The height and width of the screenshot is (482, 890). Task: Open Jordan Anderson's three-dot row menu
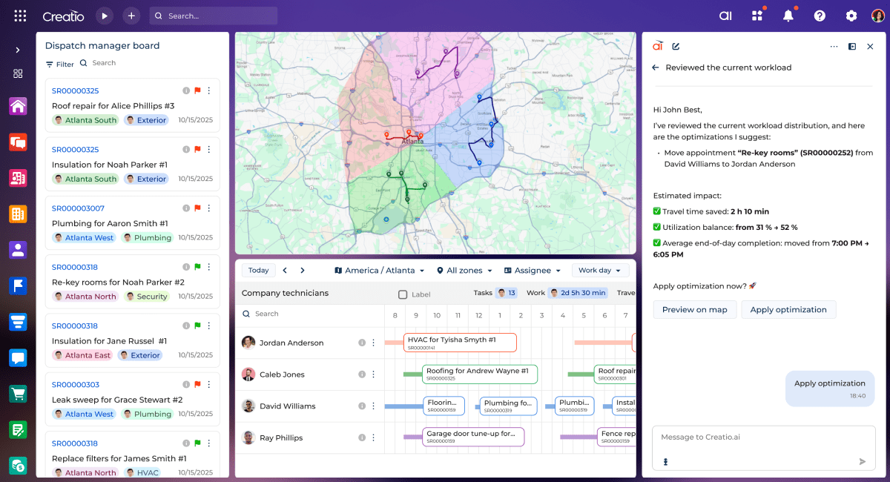coord(374,343)
